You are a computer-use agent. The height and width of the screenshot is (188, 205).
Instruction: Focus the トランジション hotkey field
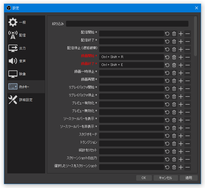131,144
